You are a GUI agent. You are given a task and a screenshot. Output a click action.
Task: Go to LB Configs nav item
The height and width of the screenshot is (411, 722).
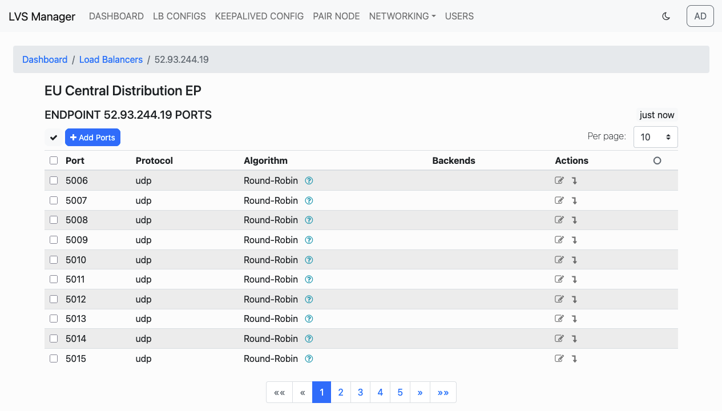pos(179,16)
